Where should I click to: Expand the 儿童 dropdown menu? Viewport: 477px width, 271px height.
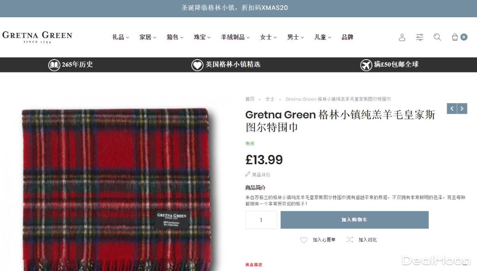tap(322, 37)
